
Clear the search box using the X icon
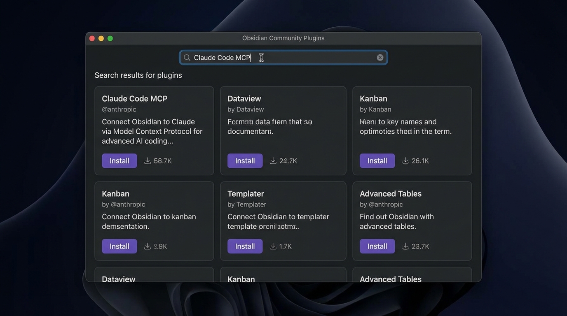pos(380,57)
